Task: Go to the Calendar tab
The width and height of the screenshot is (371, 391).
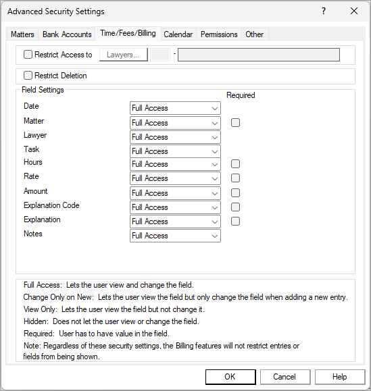Action: pos(178,34)
